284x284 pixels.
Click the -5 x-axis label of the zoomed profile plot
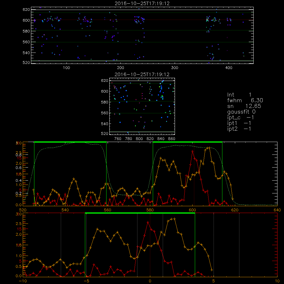(86, 281)
